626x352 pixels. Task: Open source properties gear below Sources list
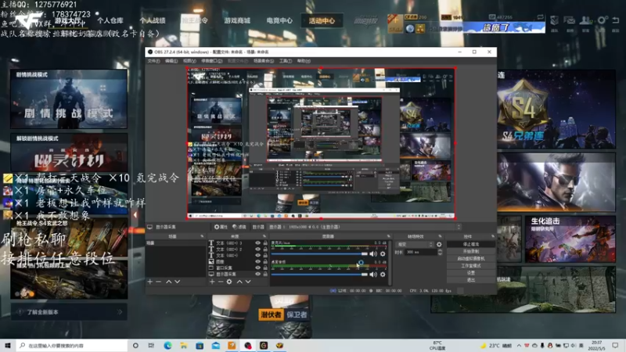coord(229,282)
